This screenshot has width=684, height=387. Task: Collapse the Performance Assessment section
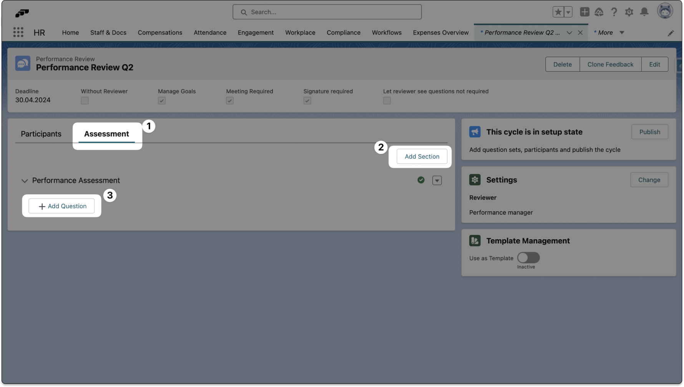[x=25, y=181]
